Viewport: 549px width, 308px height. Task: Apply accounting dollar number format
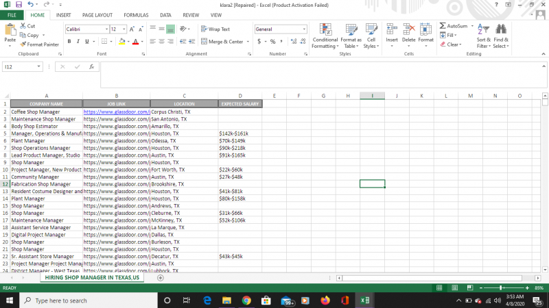pos(259,42)
